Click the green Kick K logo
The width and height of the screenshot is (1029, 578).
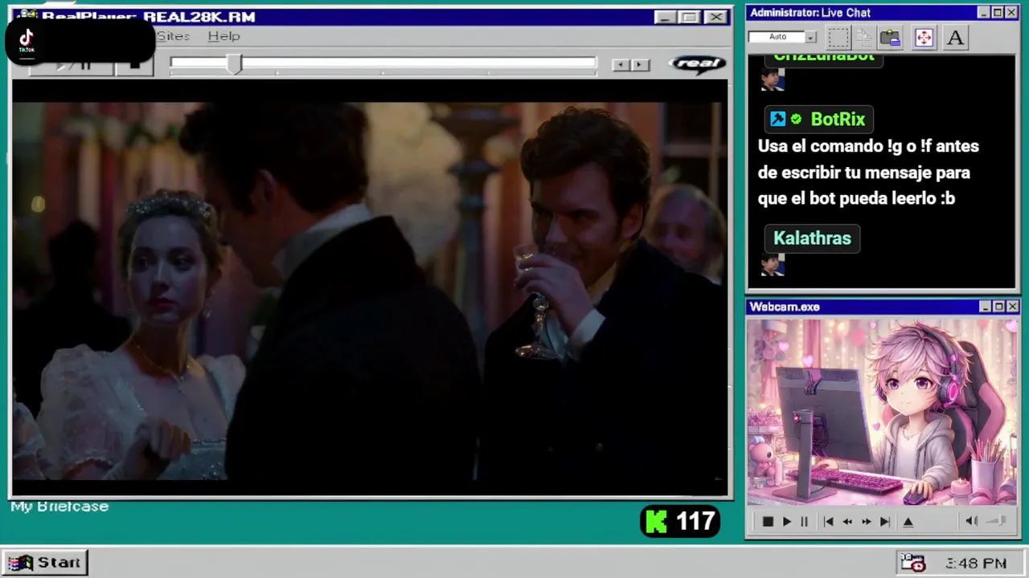click(657, 522)
